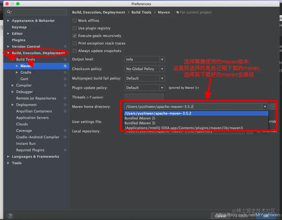Open Coverage settings page
The image size is (282, 220).
coord(24,131)
